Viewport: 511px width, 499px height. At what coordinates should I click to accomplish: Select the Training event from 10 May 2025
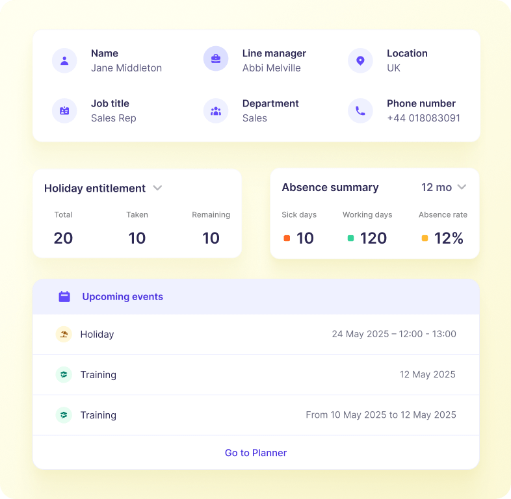click(x=255, y=415)
